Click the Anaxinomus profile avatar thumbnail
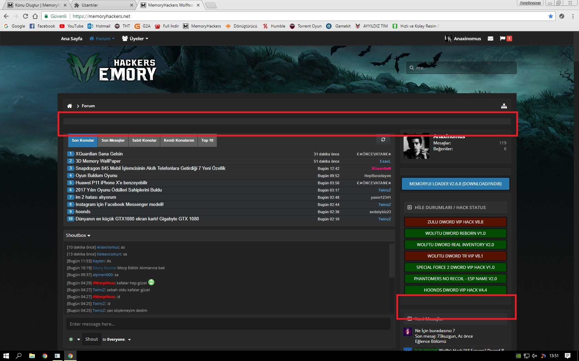This screenshot has width=579, height=361. tap(416, 146)
